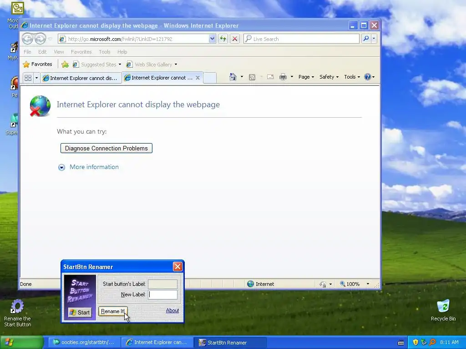
Task: Click the Internet zone globe in status bar
Action: point(251,284)
